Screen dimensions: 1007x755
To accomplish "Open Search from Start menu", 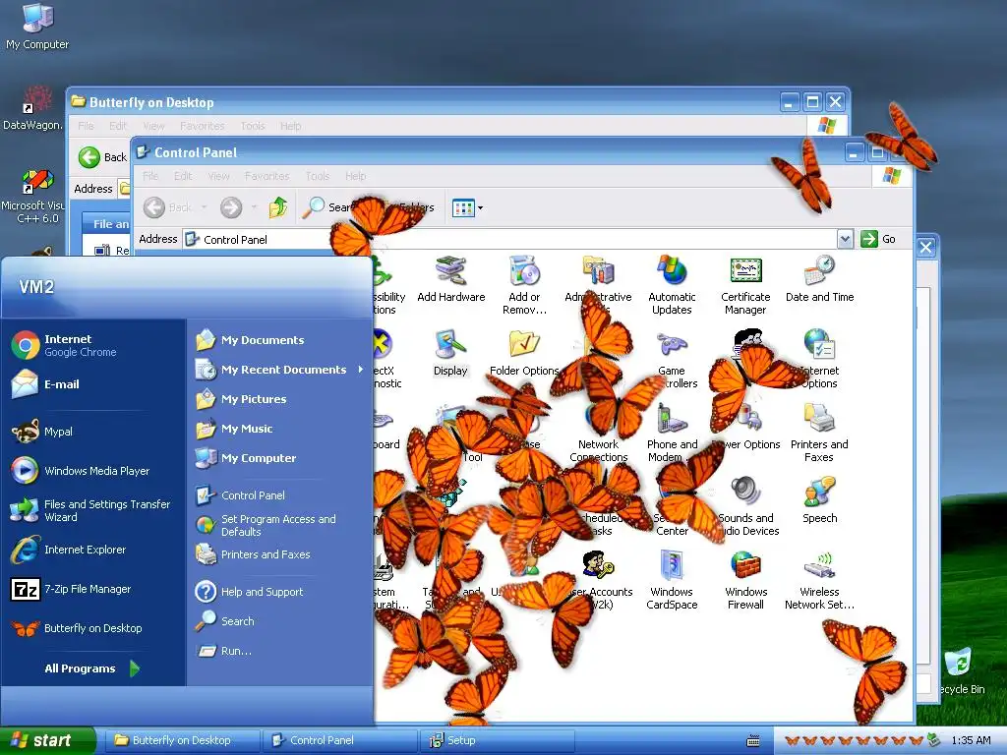I will 280,621.
